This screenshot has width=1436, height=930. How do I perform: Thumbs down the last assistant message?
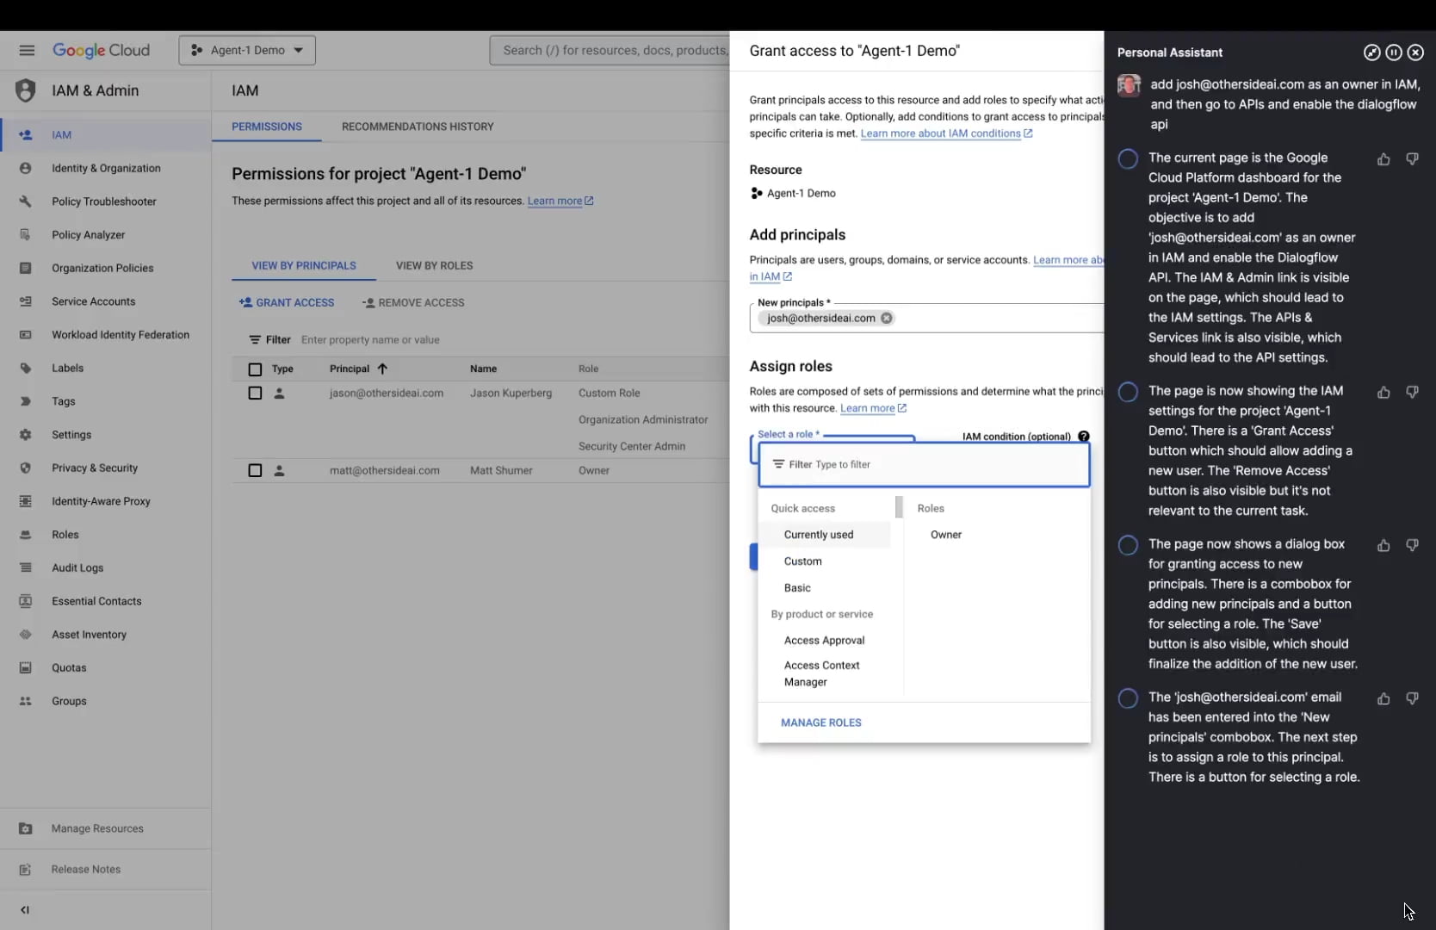(x=1412, y=698)
